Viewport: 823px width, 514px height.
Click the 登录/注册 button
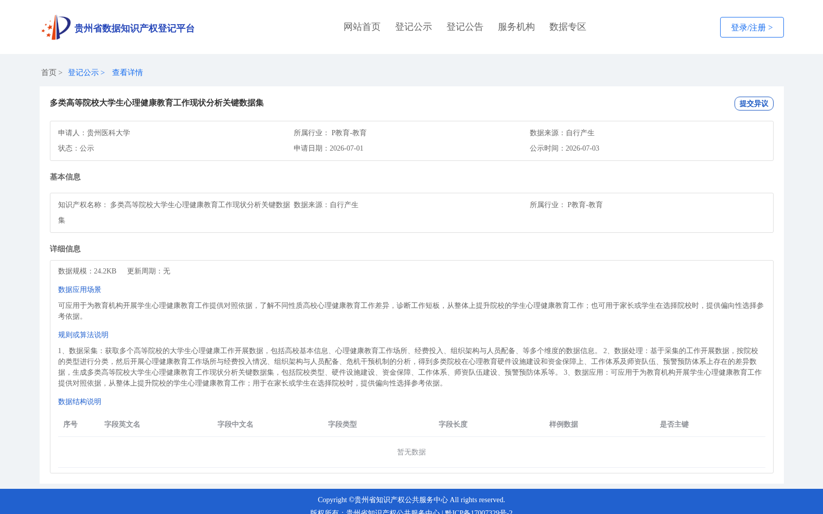coord(752,27)
